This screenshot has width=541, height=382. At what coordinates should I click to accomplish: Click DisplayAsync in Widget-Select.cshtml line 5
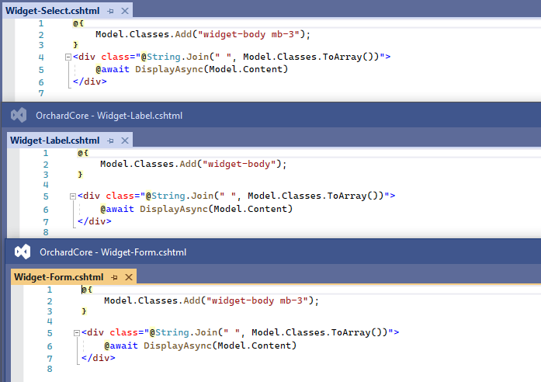169,69
